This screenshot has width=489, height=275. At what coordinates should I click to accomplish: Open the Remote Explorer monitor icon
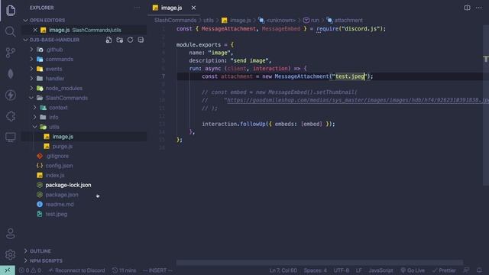[x=10, y=137]
